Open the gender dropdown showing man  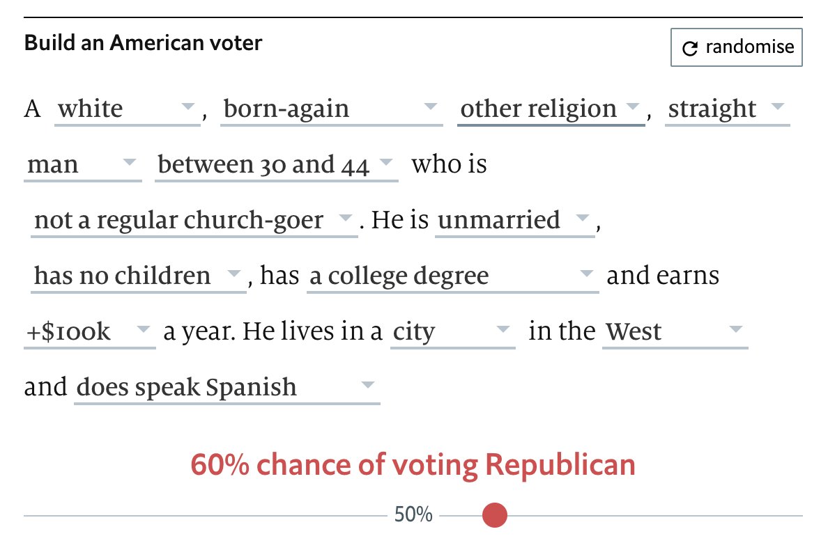[82, 165]
